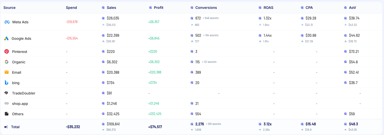
Task: Click the Others source icon
Action: 7,114
